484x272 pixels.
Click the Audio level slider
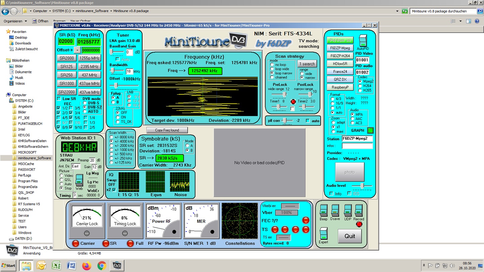[x=362, y=186]
